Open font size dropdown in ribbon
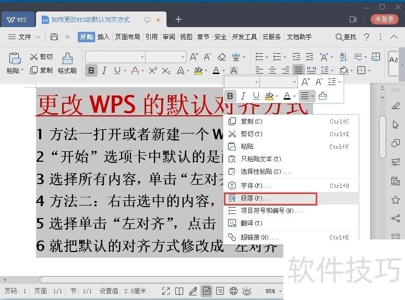Screen dimensions: 405x300 [x=183, y=57]
